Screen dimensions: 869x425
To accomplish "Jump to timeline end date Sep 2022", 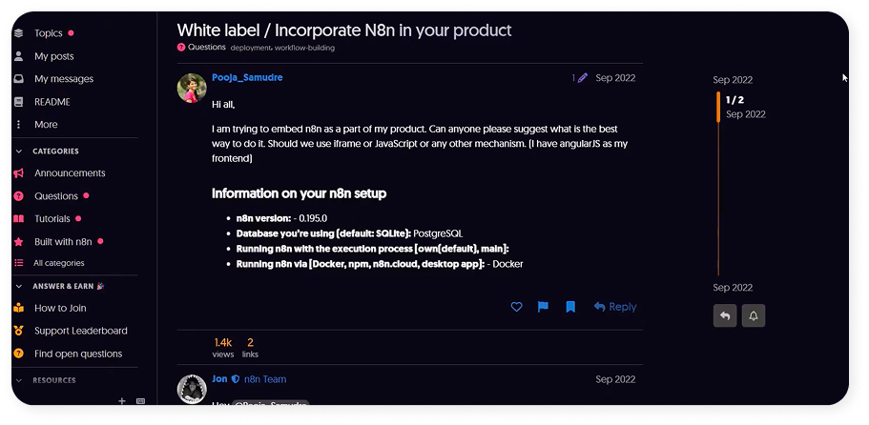I will 733,287.
